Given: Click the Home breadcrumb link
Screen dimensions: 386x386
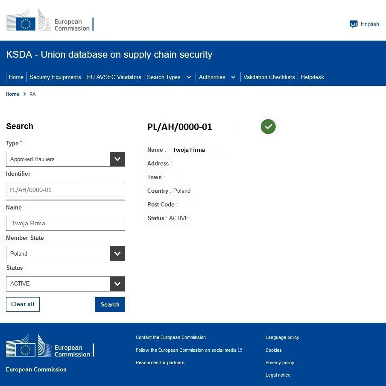Looking at the screenshot, I should [13, 94].
